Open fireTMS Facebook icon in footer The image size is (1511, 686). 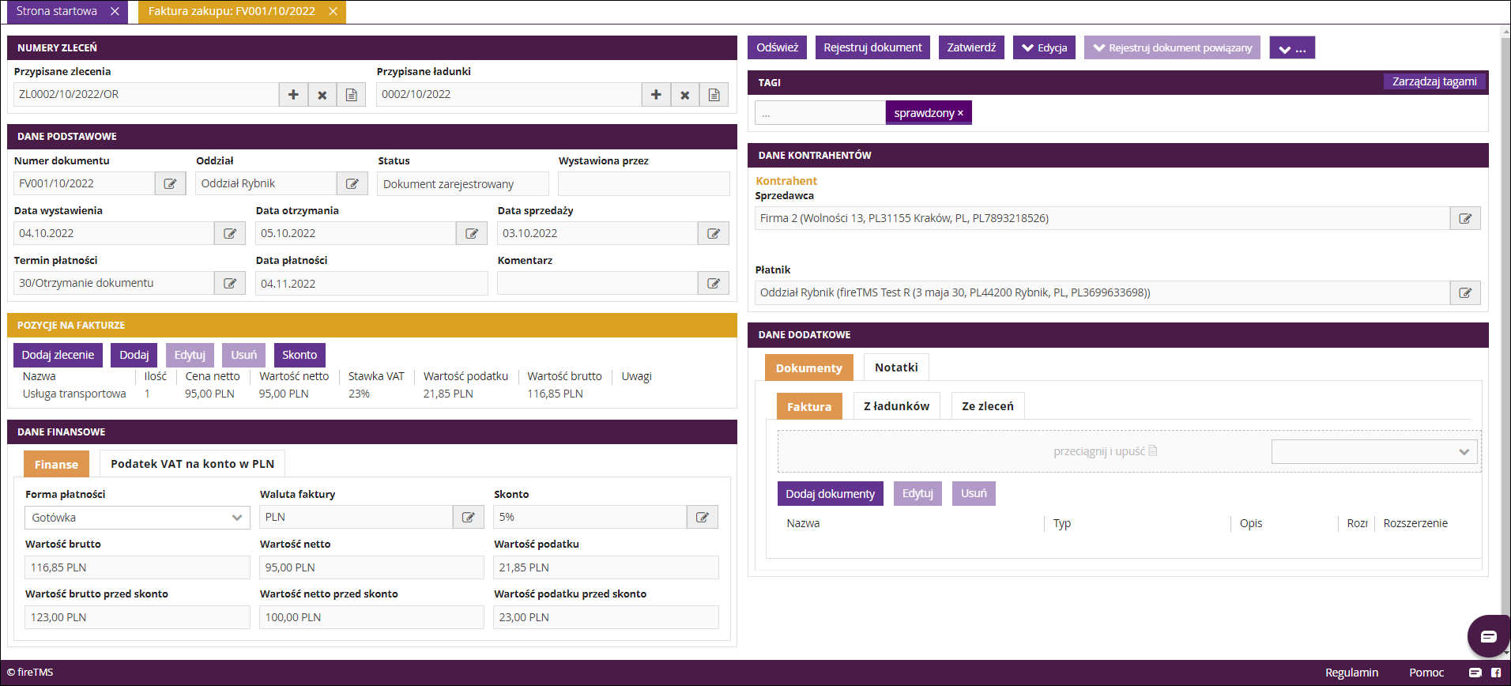(1496, 673)
